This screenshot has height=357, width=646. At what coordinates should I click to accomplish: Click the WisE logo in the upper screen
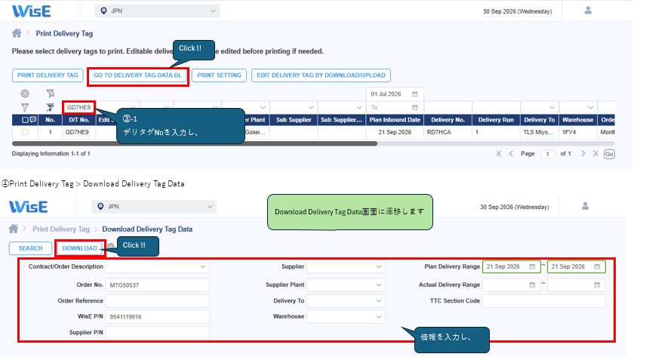coord(31,11)
